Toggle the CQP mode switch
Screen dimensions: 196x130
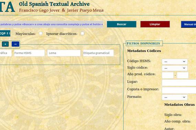pos(5,34)
